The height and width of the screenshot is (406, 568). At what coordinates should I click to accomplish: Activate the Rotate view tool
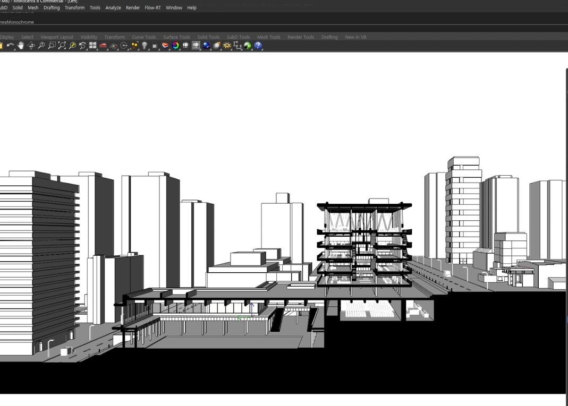click(31, 46)
